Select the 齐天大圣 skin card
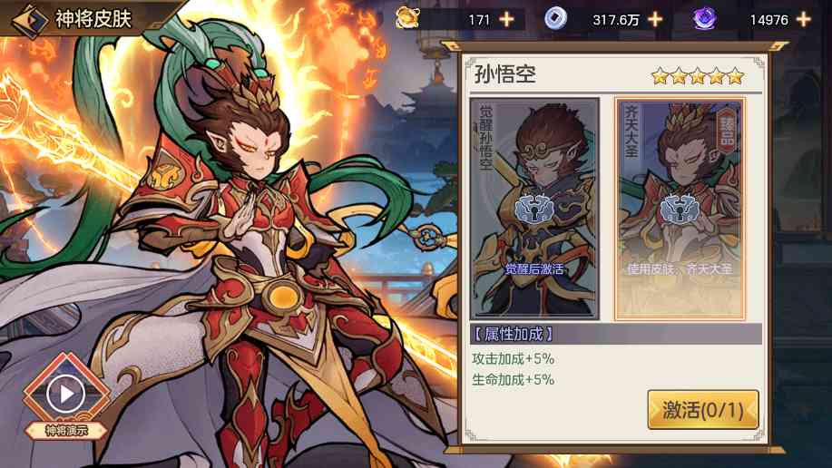The image size is (832, 468). tap(680, 209)
